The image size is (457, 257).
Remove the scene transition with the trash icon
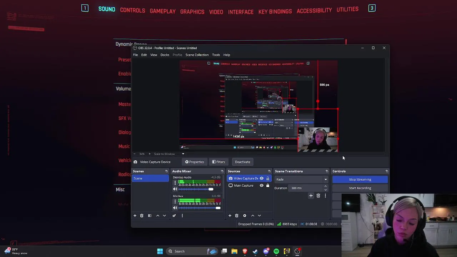318,196
